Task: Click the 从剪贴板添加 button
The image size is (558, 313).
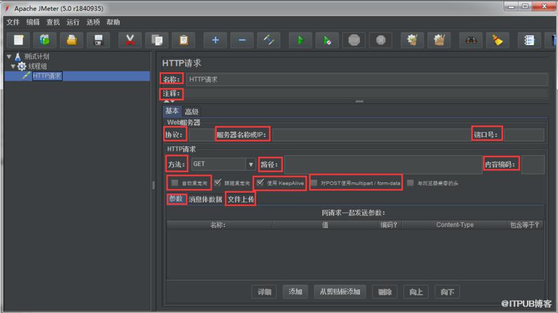Action: [340, 292]
